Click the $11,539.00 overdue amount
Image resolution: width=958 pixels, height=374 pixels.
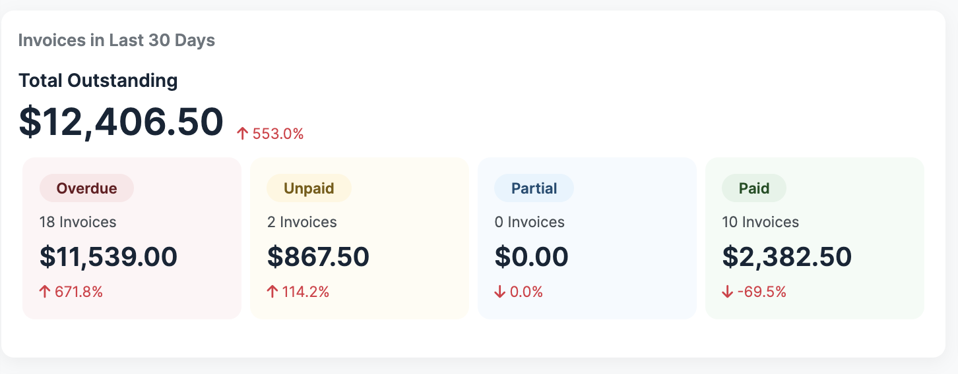108,257
